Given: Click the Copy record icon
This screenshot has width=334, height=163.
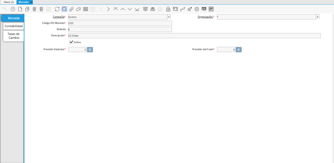Looking at the screenshot, I should [x=27, y=9].
